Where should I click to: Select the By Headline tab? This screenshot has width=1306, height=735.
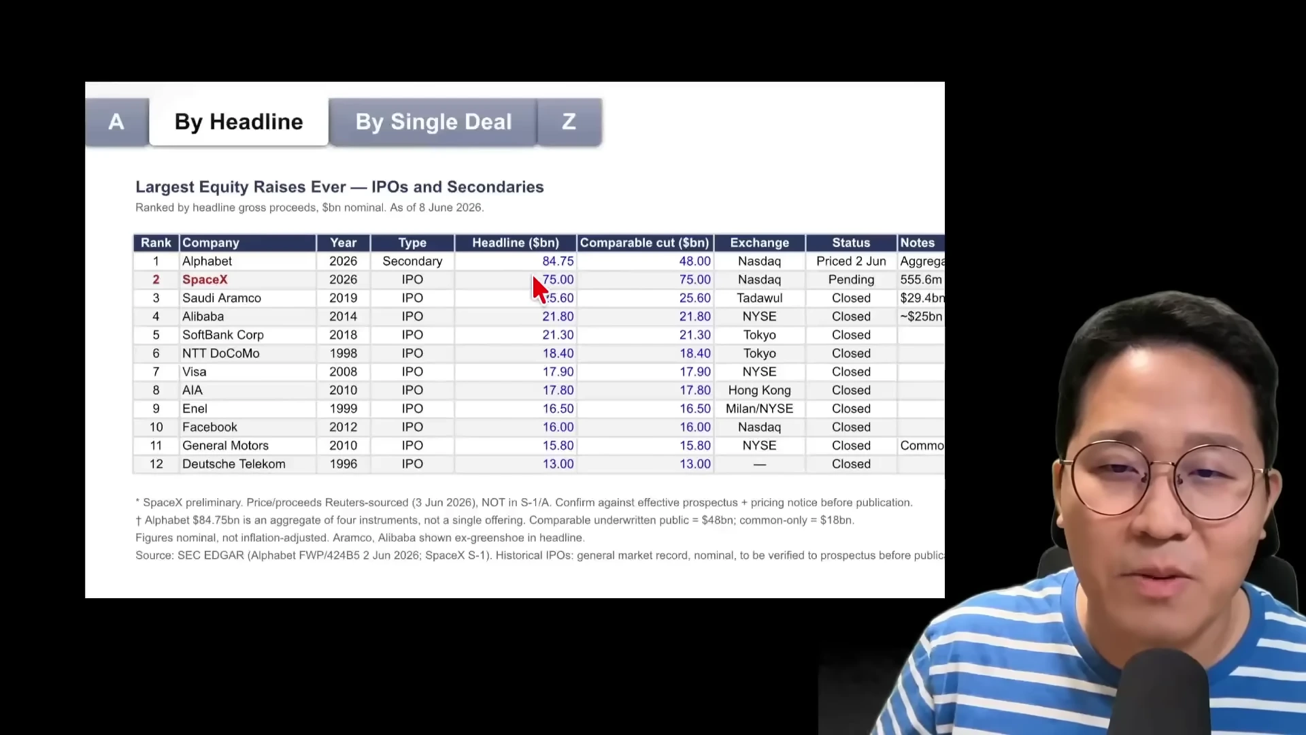[x=239, y=122]
